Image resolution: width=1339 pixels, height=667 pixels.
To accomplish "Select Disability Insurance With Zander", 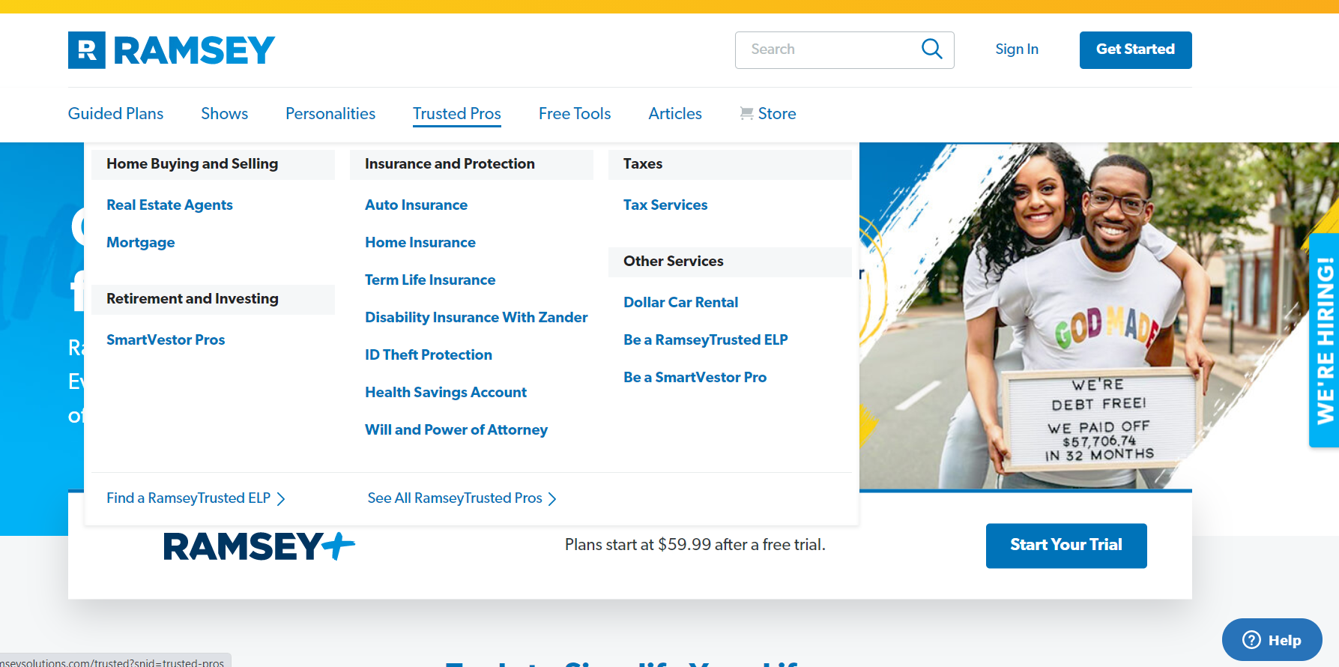I will coord(477,317).
